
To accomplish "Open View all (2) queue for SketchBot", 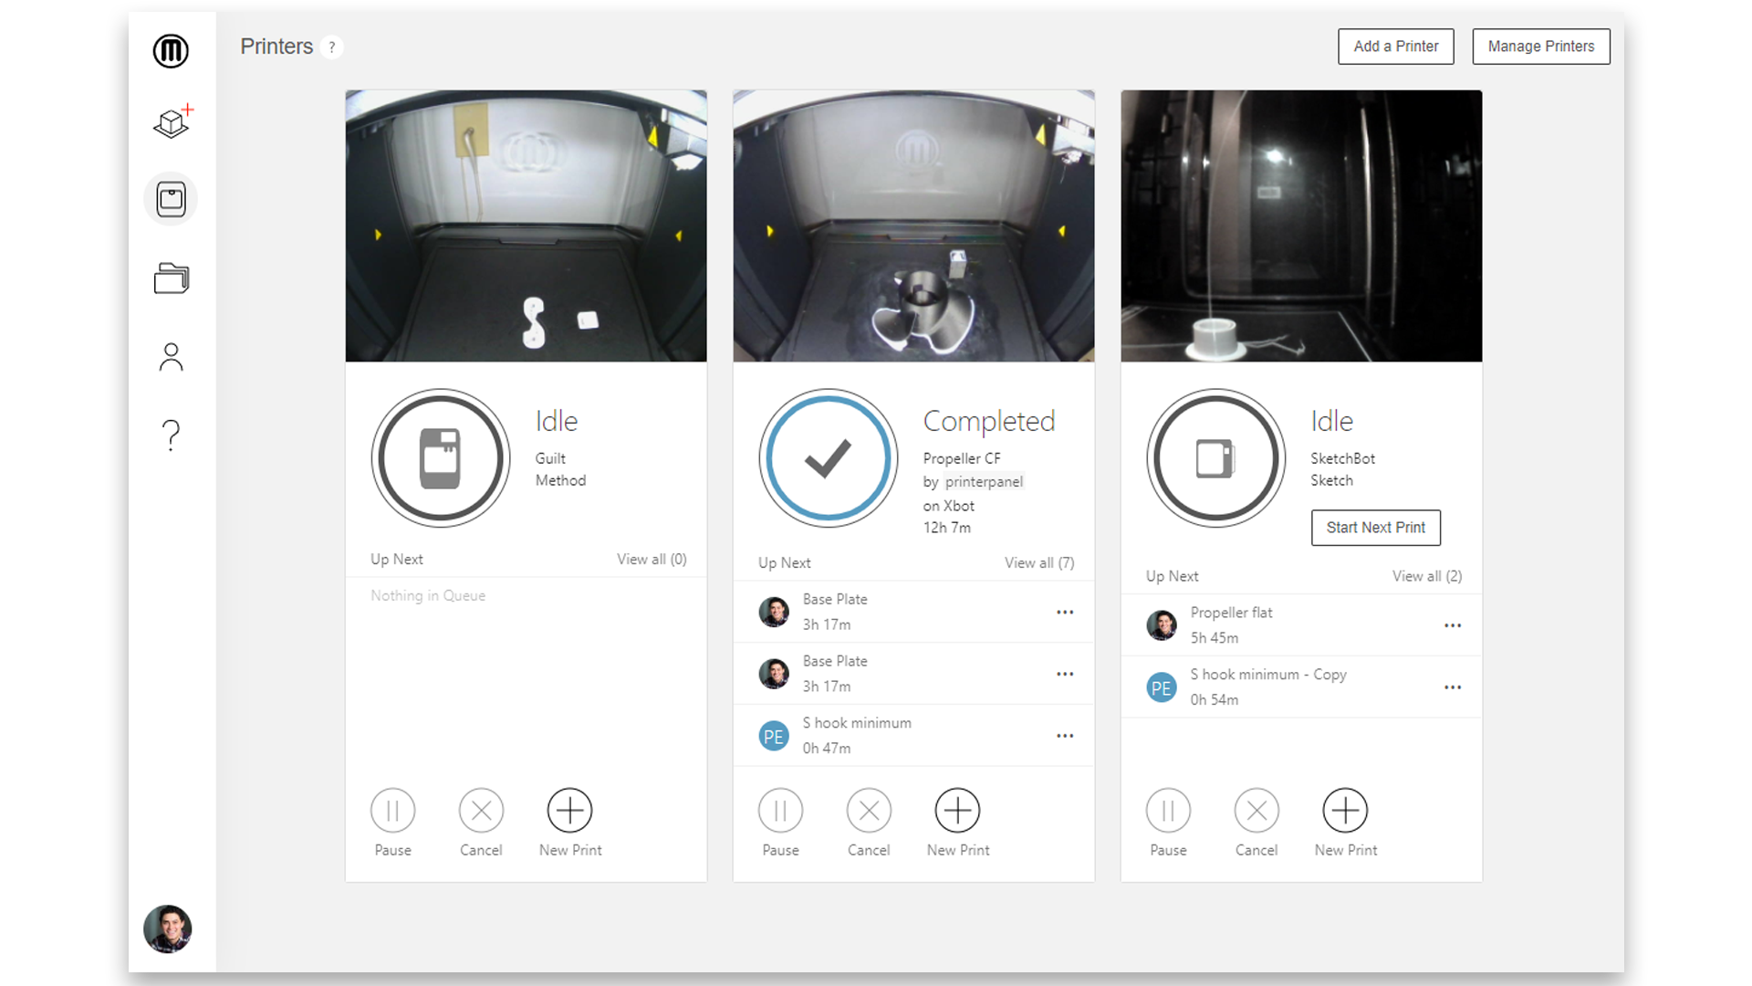I will [1427, 576].
